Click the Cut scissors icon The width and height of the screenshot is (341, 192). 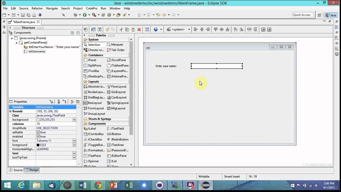(121, 30)
